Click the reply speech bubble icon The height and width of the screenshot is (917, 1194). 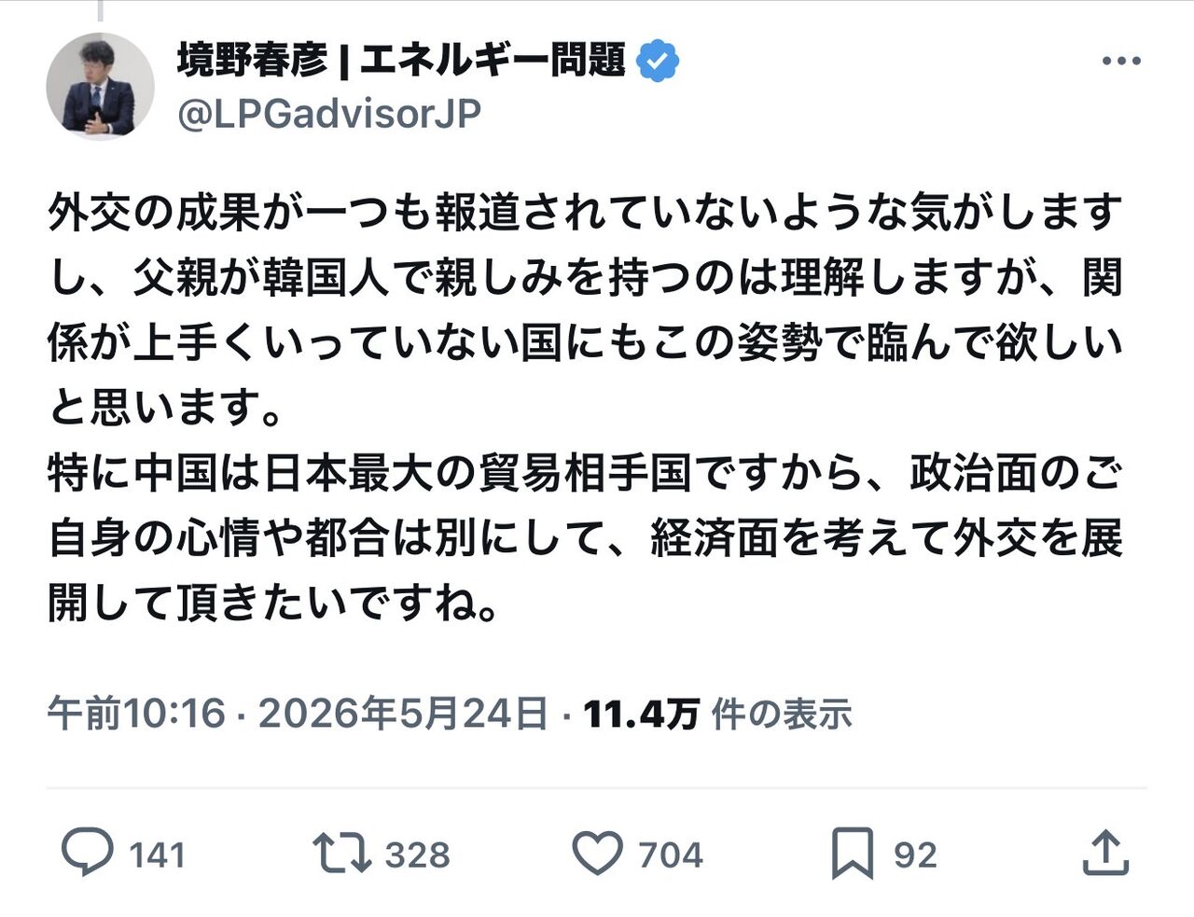click(88, 853)
